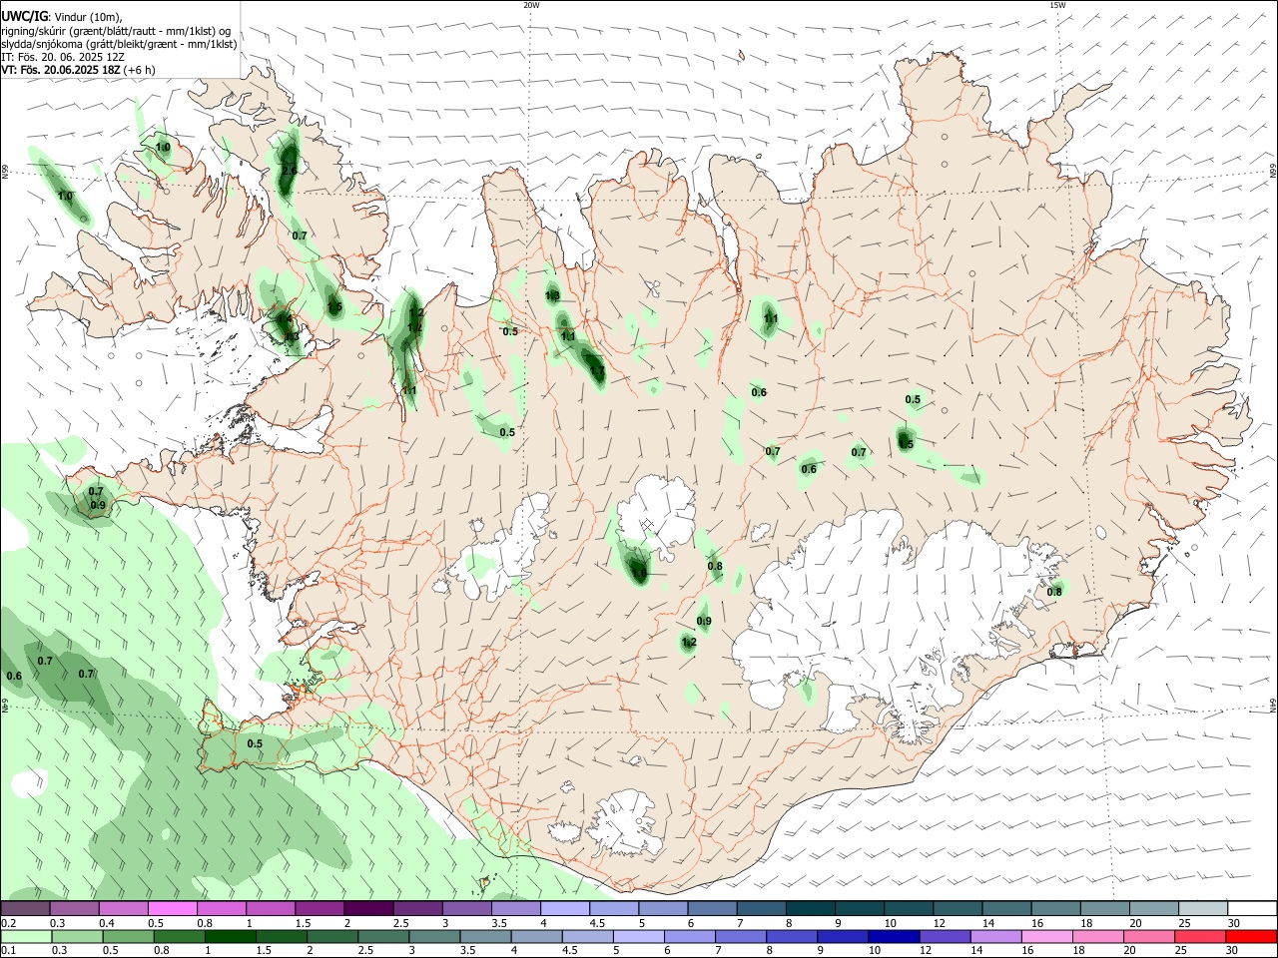Click the violet rain swatch between 12 and 14
Image resolution: width=1278 pixels, height=958 pixels.
tap(943, 936)
